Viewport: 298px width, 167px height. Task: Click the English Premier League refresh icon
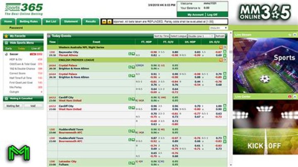(x=225, y=60)
